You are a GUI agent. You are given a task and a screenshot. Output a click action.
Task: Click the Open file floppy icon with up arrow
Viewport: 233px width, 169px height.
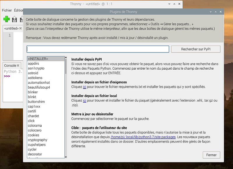click(x=14, y=19)
